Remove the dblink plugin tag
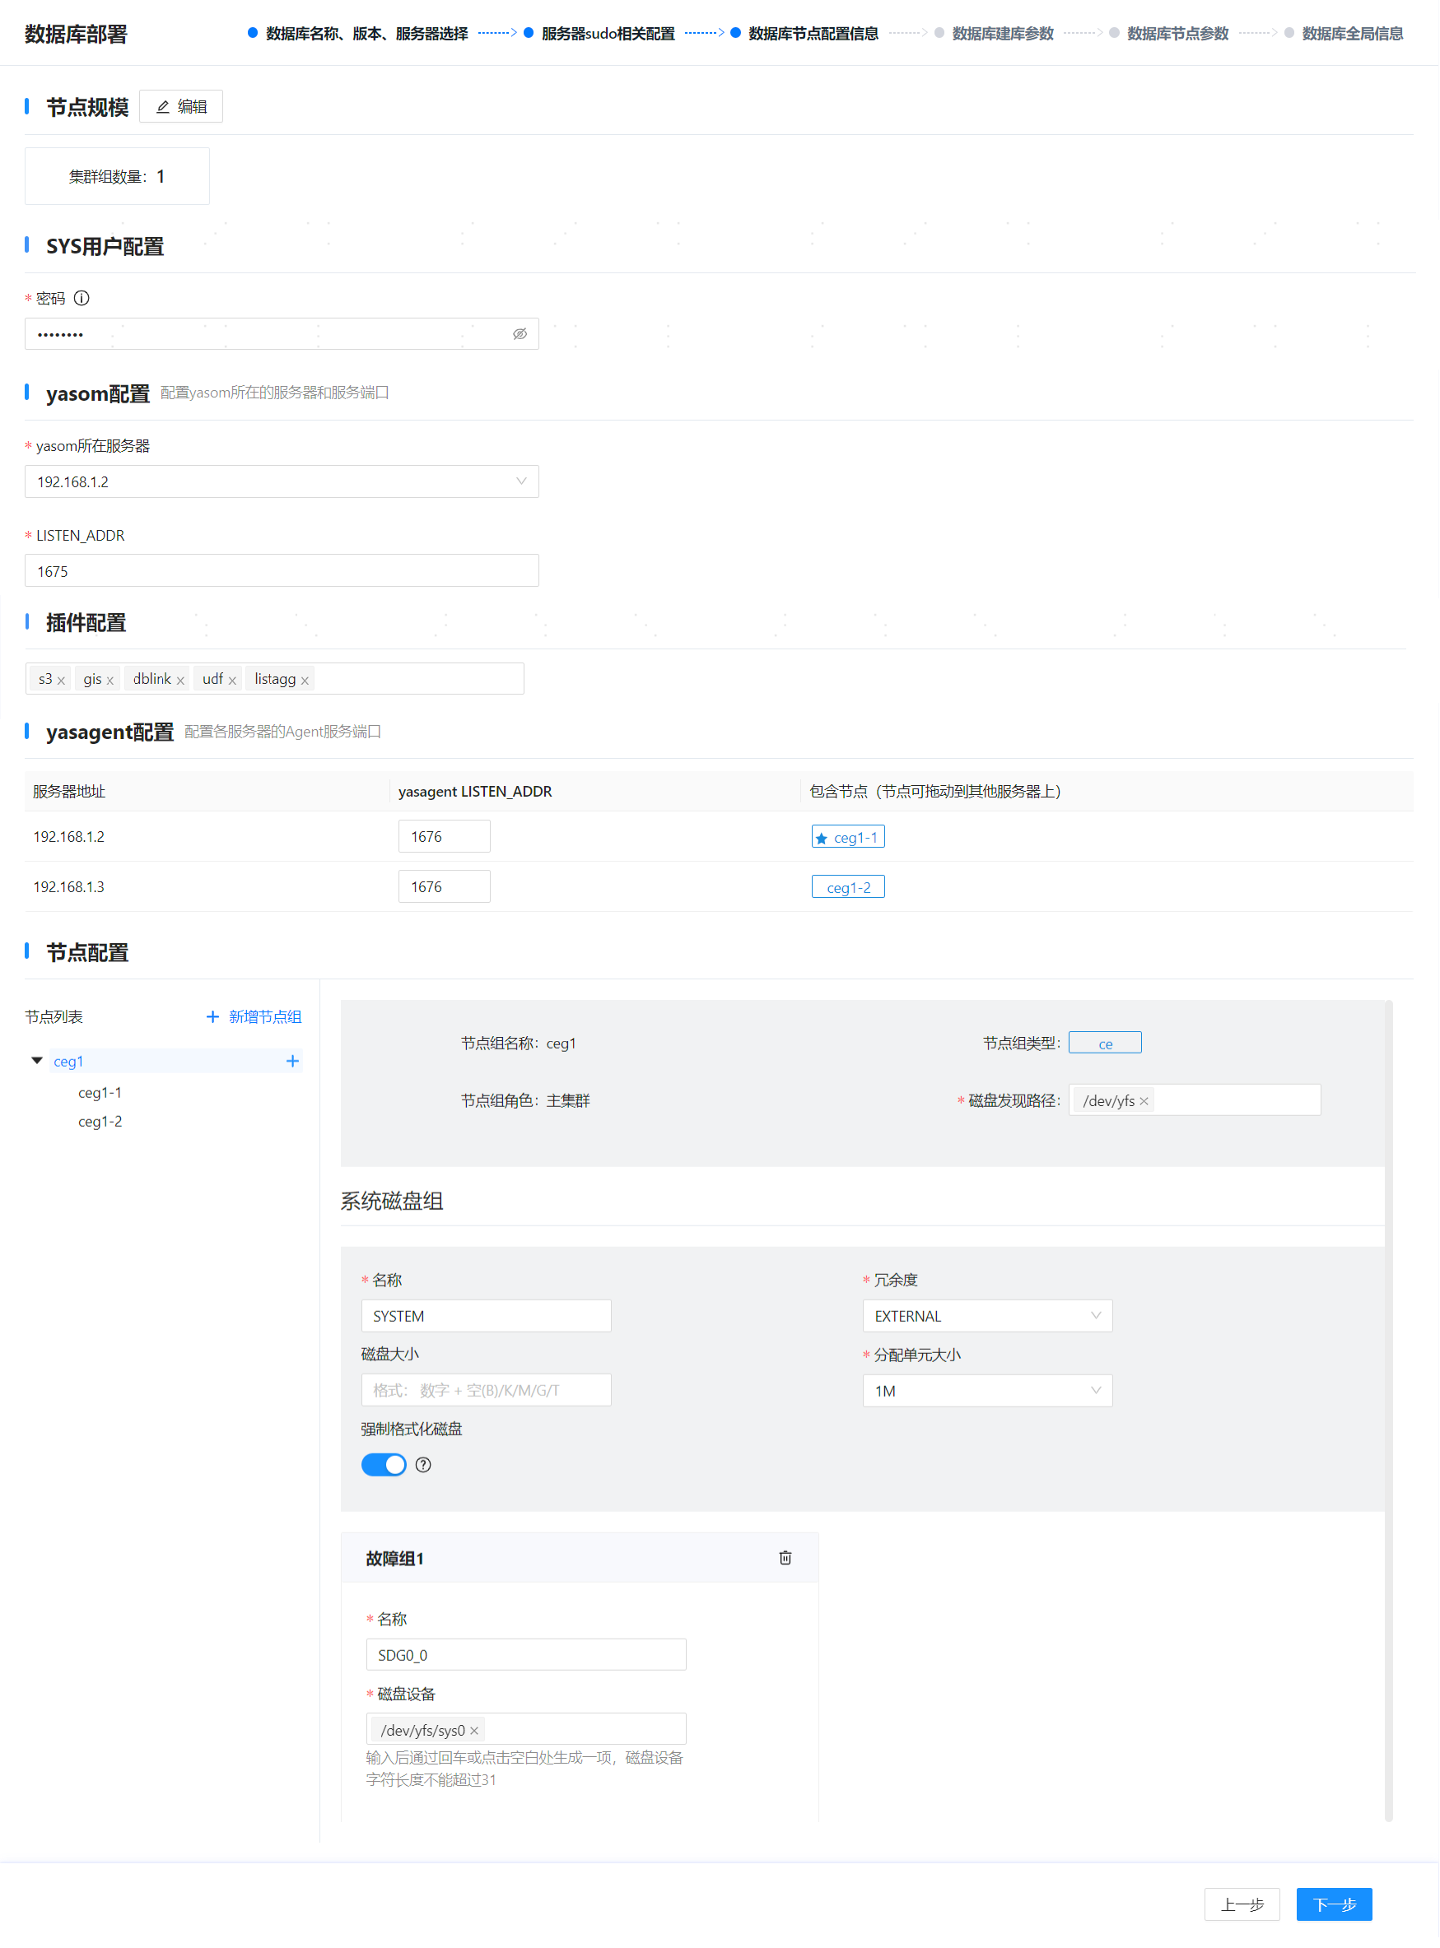Image resolution: width=1440 pixels, height=1948 pixels. click(x=181, y=679)
